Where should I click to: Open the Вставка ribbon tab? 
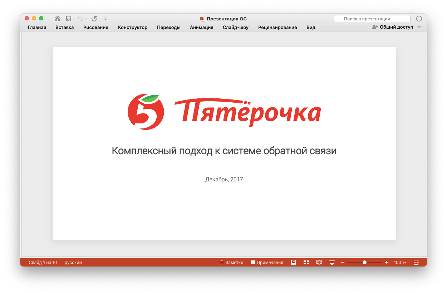click(65, 27)
